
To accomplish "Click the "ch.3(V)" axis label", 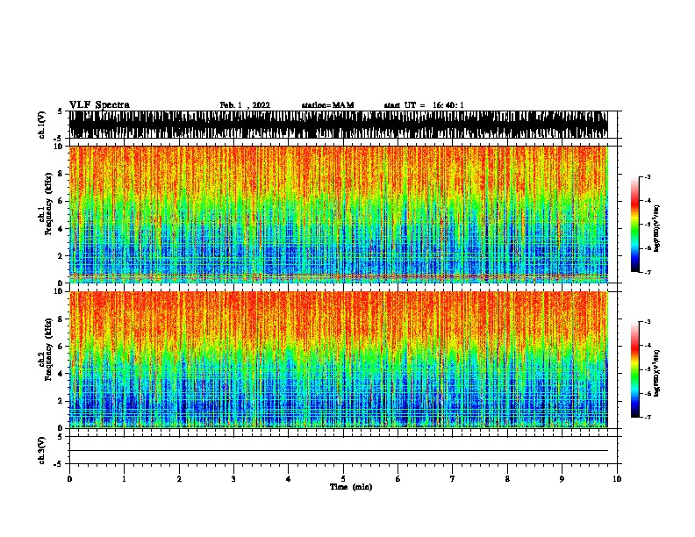I will click(42, 450).
